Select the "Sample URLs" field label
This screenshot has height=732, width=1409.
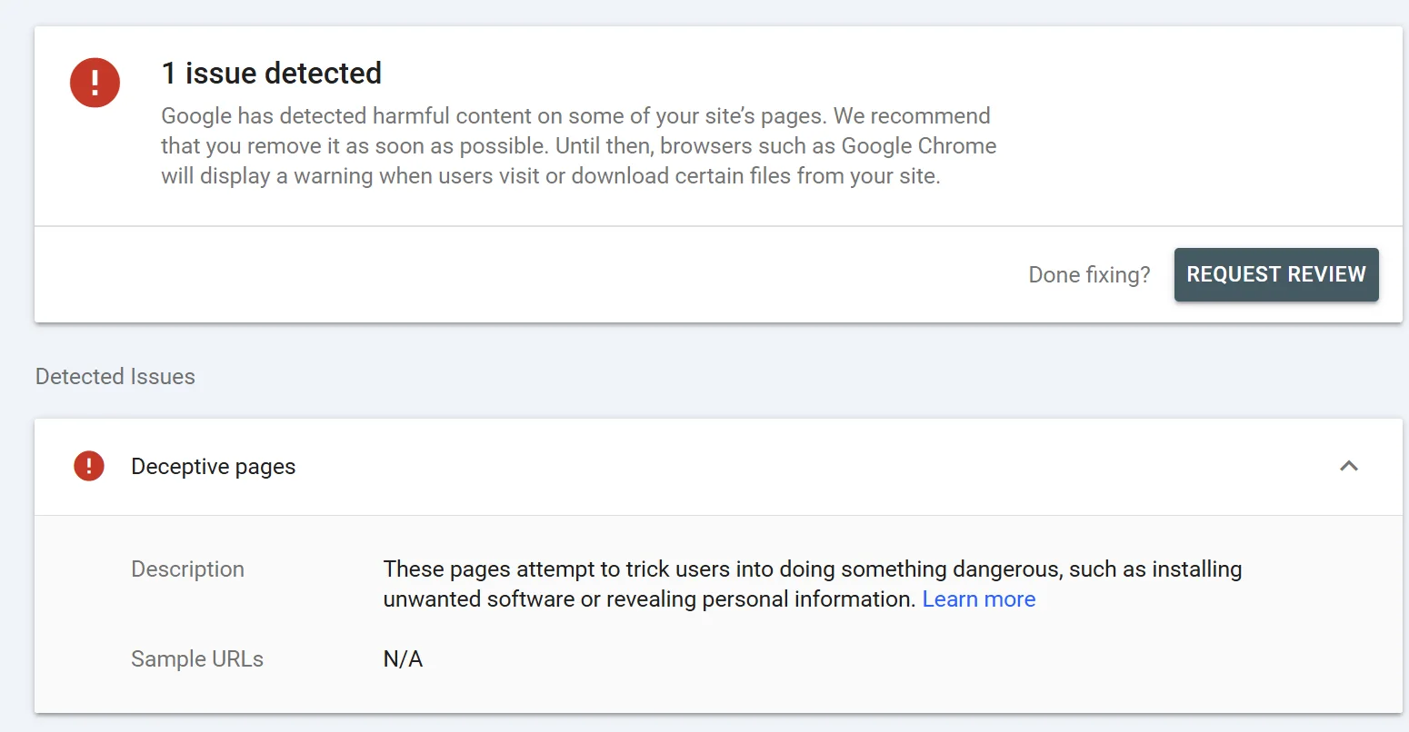tap(197, 659)
